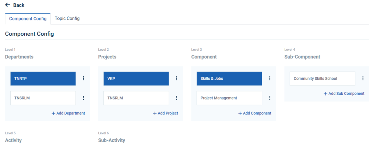Select the Project Management component

(229, 98)
